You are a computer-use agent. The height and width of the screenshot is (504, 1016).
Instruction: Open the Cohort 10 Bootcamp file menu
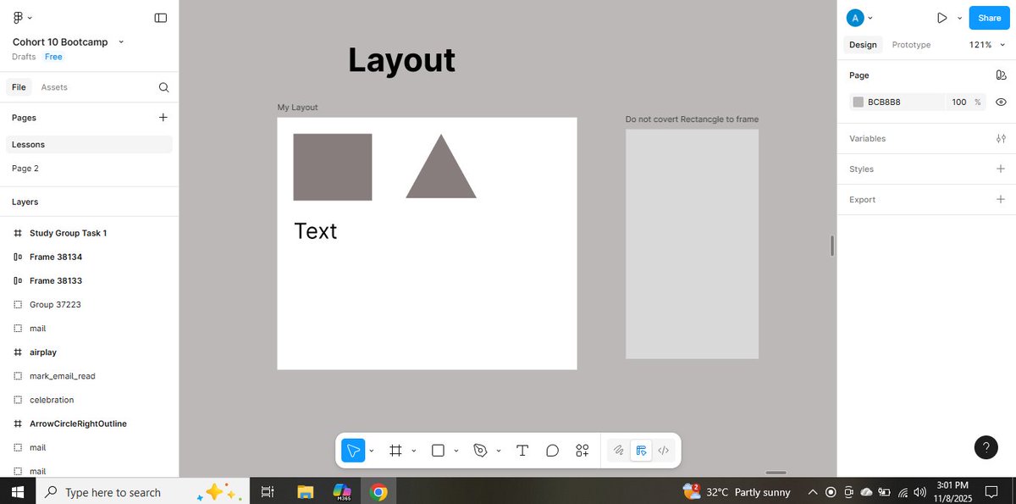pos(120,41)
